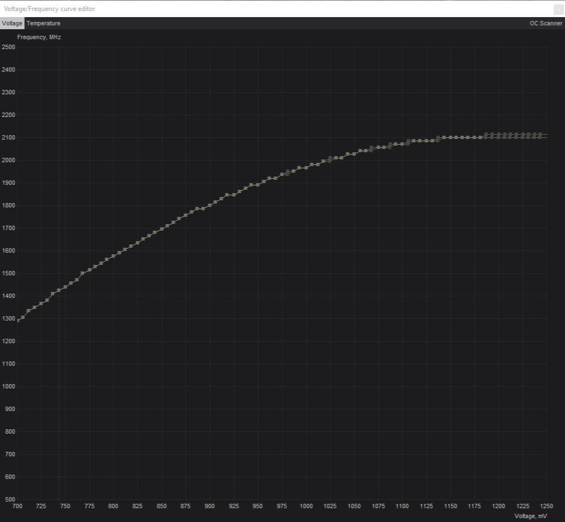
Task: Select the curve point at 950 mV
Action: [x=257, y=185]
